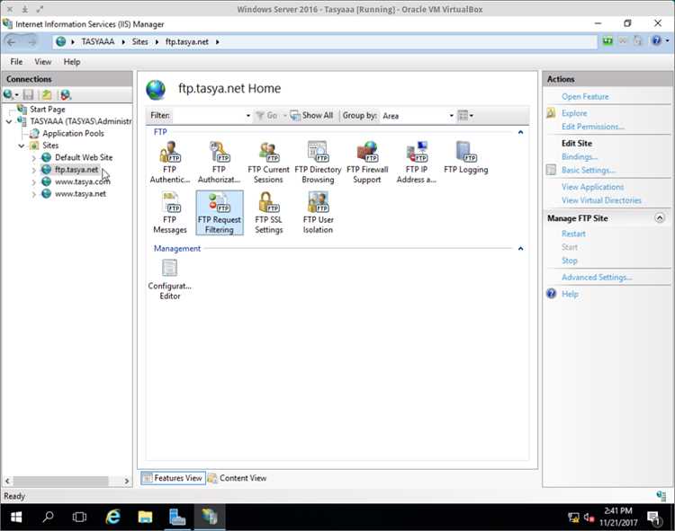
Task: Open FTP User Isolation
Action: [x=318, y=213]
